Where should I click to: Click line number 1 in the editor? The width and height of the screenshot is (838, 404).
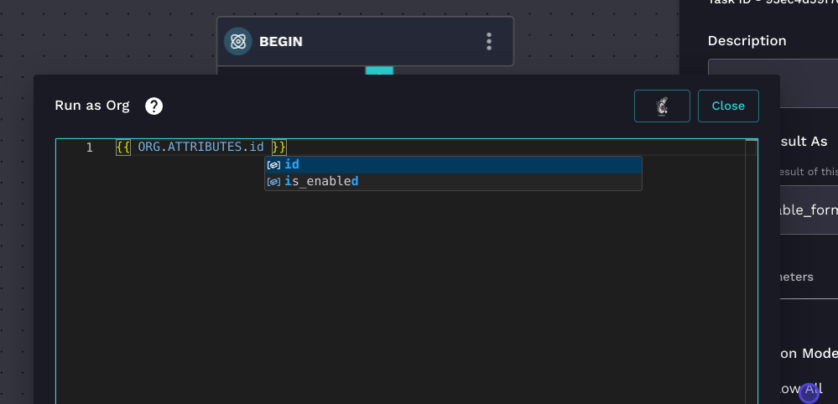point(89,148)
